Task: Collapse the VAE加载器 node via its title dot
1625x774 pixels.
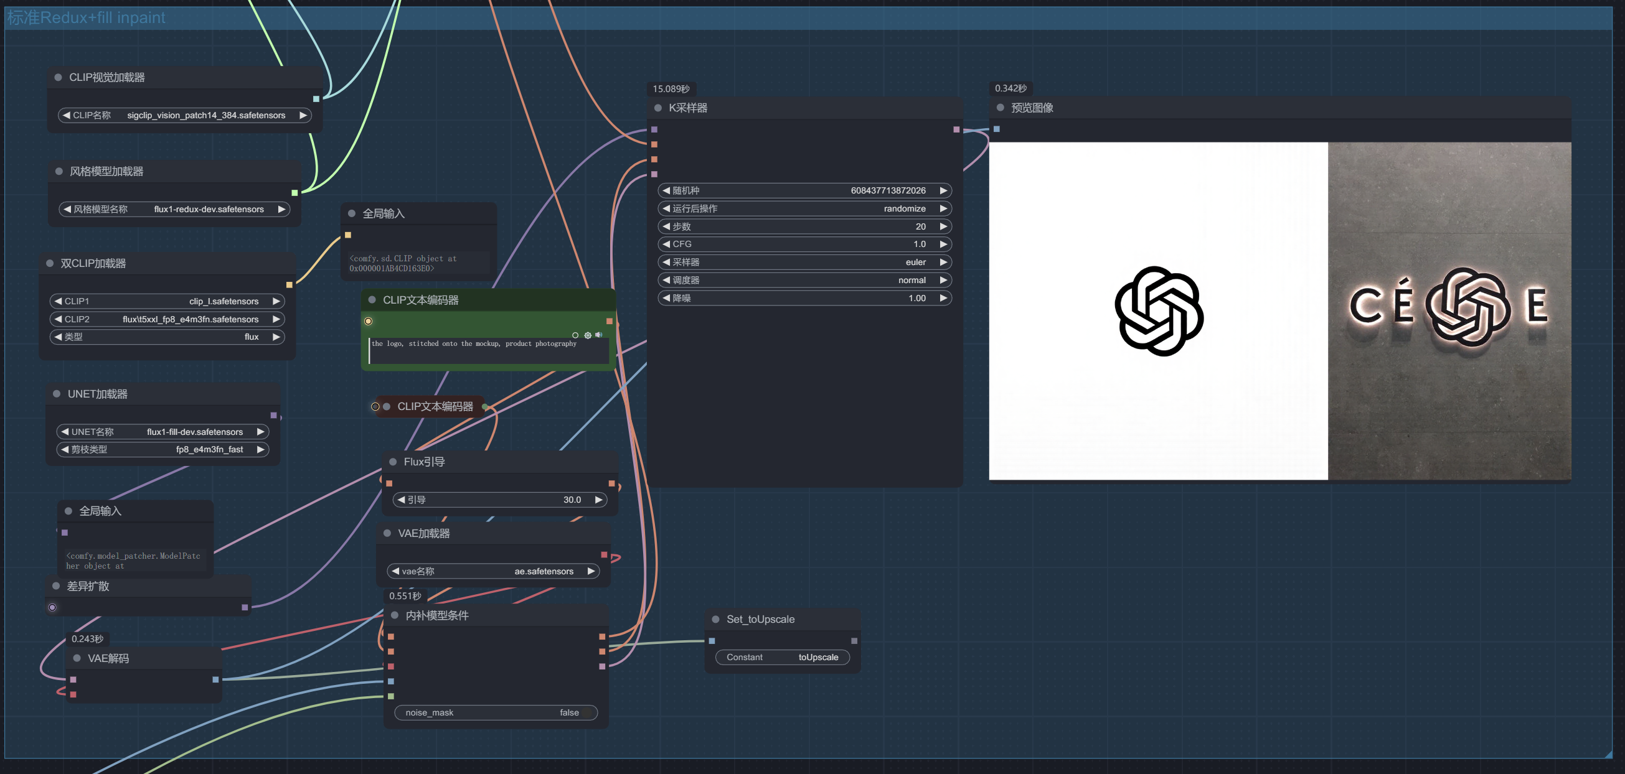Action: pos(387,533)
